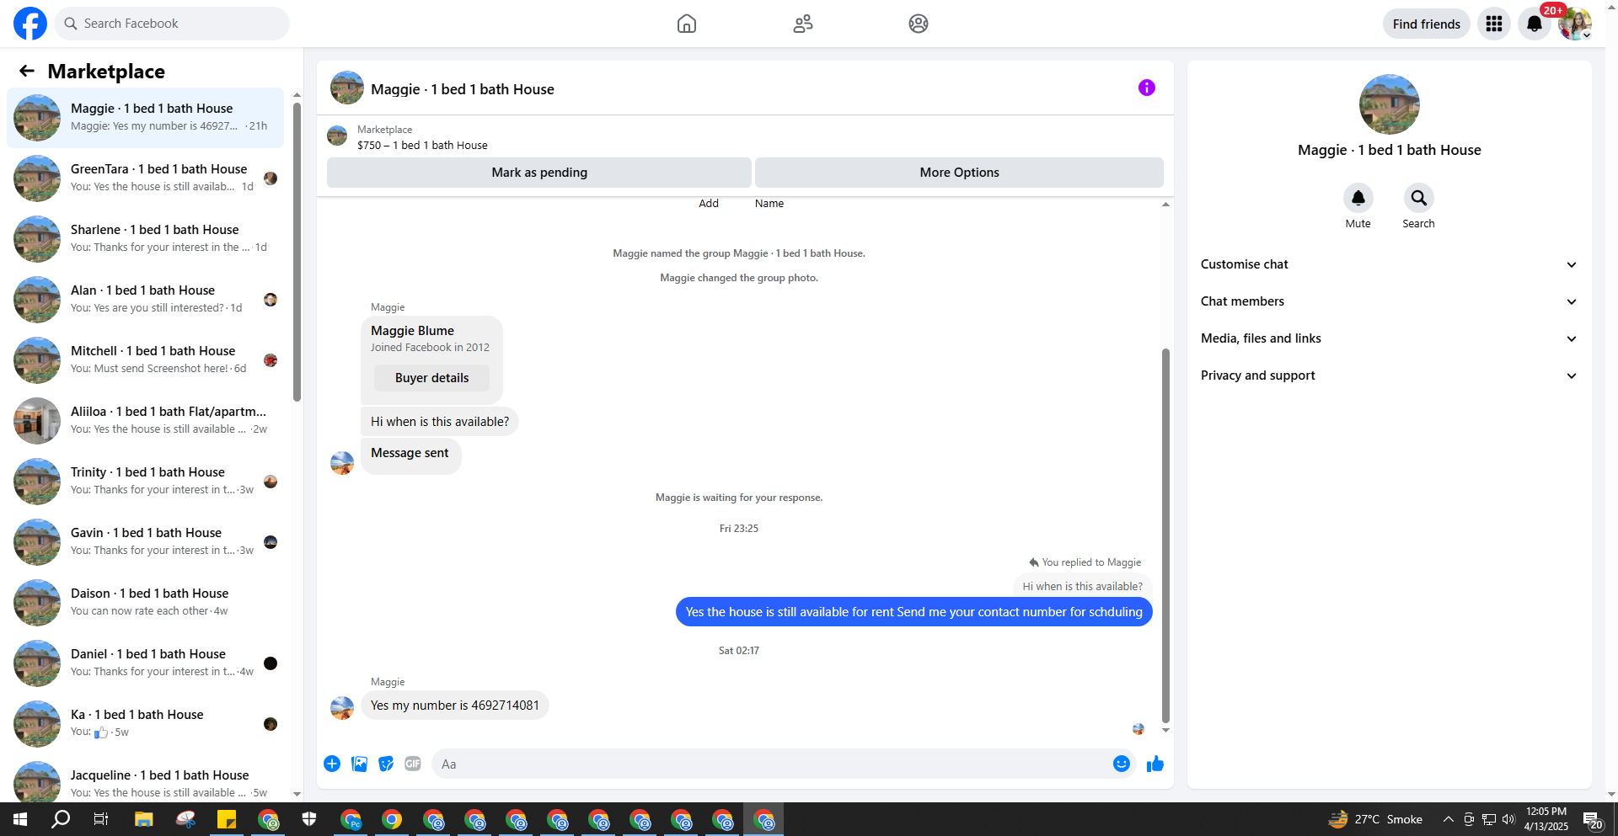1618x836 pixels.
Task: Open the weather widget showing 27°C Smoke
Action: point(1375,819)
